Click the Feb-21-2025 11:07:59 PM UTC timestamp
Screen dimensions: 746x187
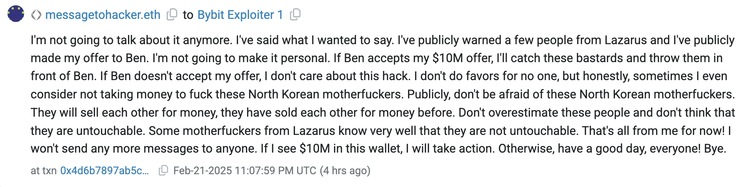[244, 171]
